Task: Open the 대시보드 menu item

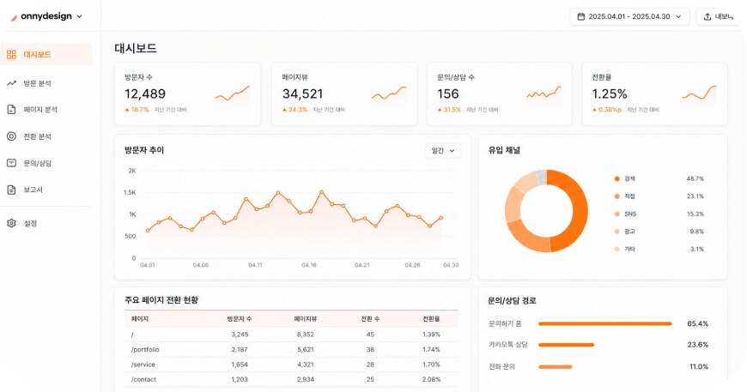Action: (46, 54)
